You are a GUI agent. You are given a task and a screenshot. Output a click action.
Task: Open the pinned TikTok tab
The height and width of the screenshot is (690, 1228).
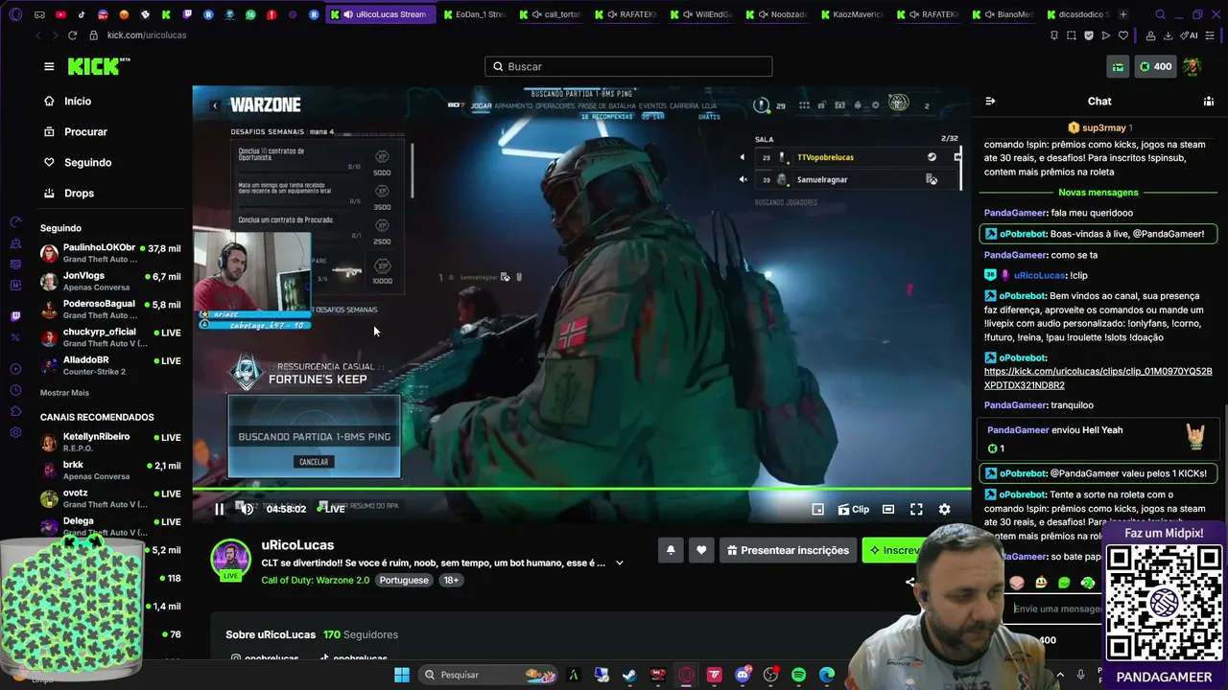point(82,14)
